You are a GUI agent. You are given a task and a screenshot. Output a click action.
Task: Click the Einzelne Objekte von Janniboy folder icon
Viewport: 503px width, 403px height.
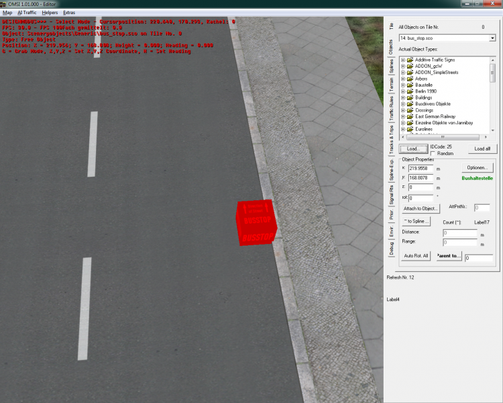click(x=410, y=123)
